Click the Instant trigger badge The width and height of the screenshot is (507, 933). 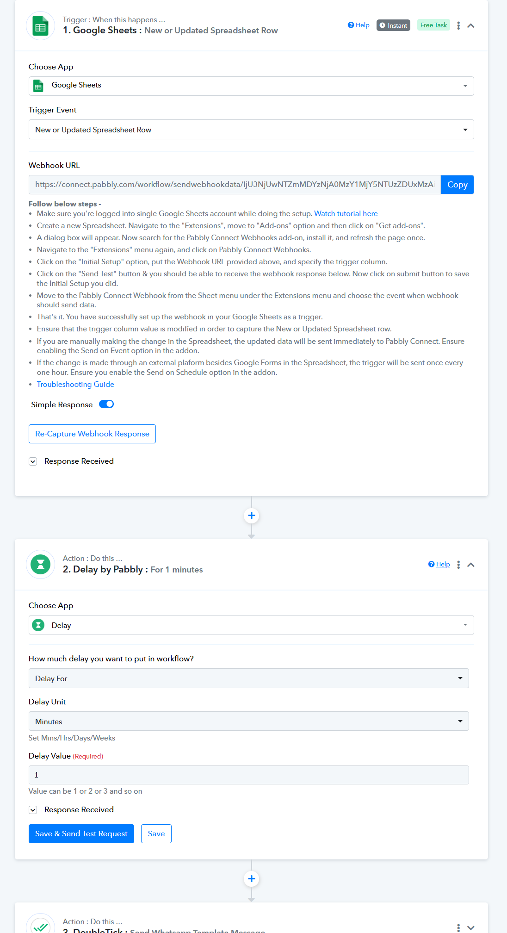(x=393, y=25)
